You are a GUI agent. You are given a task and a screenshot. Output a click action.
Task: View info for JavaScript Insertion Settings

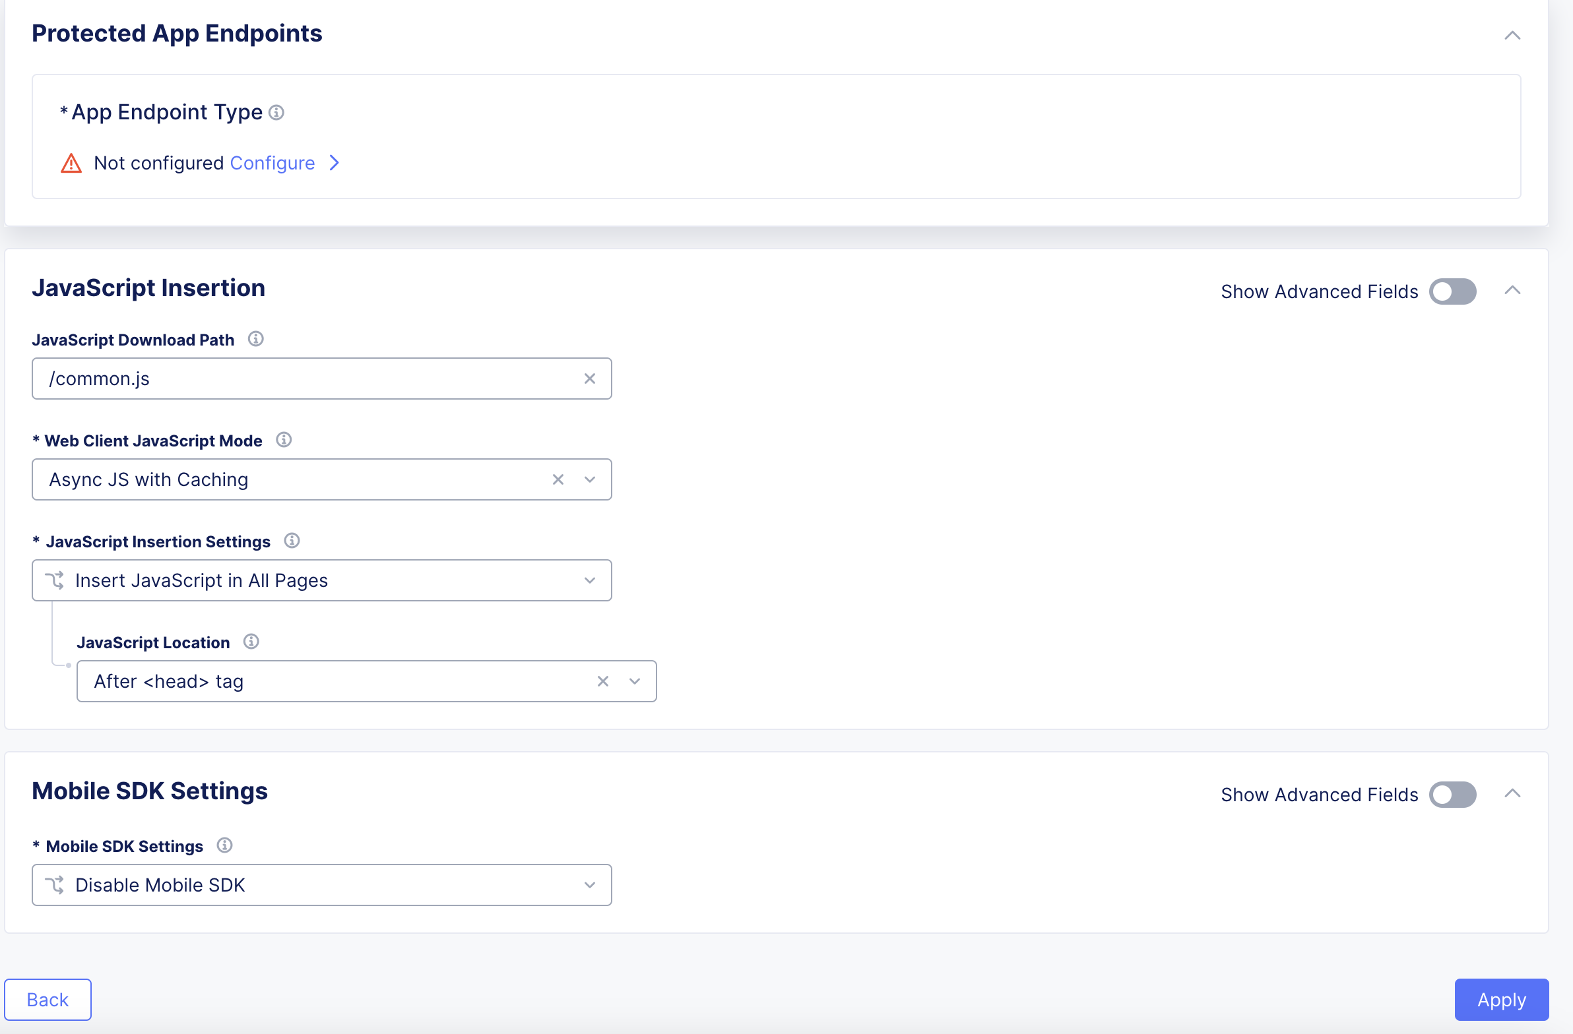tap(292, 541)
